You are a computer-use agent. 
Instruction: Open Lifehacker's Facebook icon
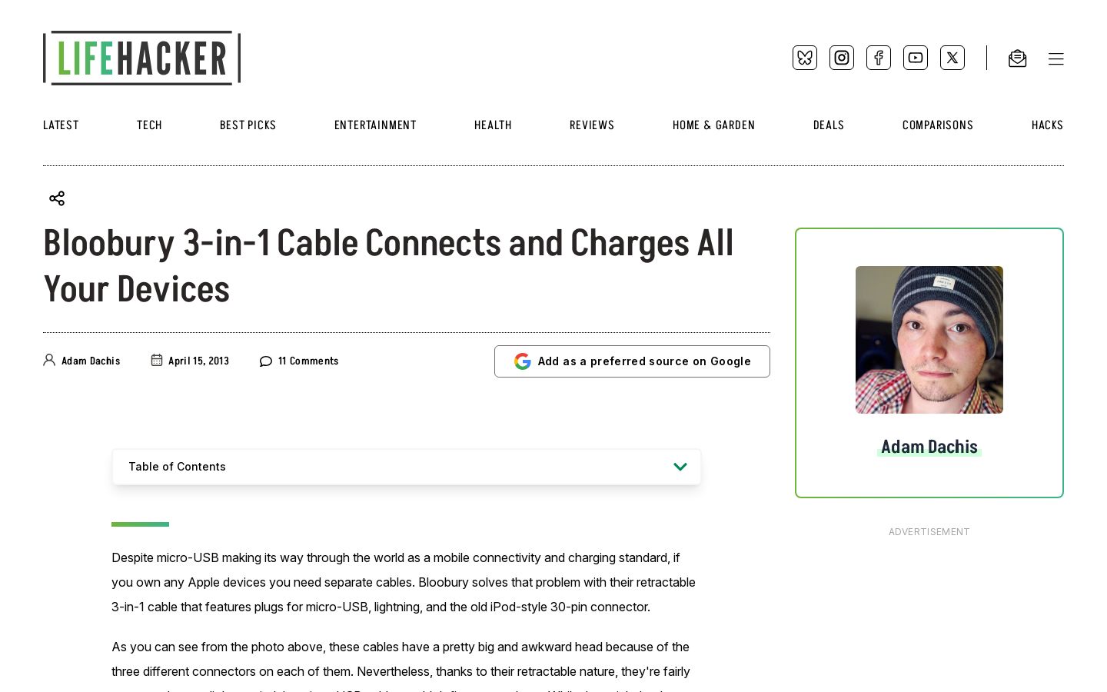coord(879,58)
